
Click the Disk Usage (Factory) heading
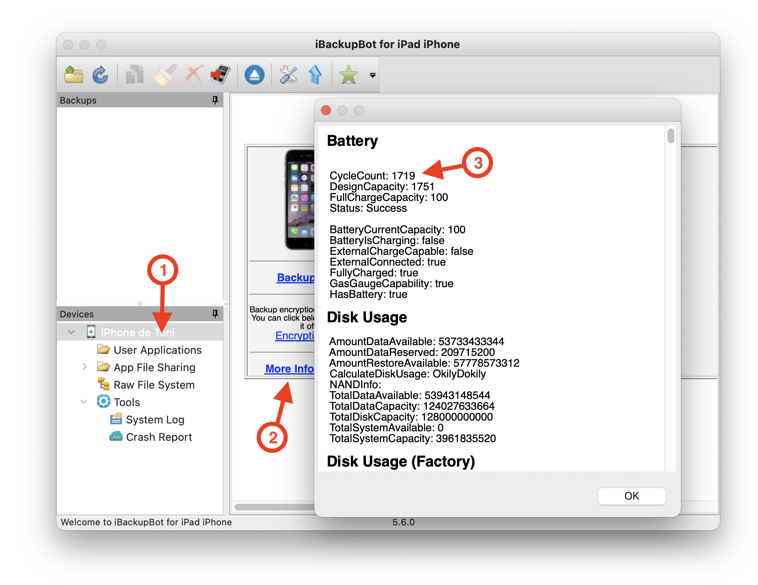coord(401,462)
